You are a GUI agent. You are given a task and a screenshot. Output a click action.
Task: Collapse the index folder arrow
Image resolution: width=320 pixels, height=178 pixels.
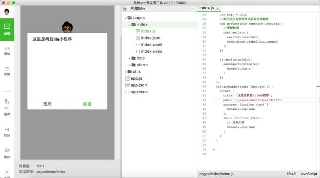click(x=129, y=25)
